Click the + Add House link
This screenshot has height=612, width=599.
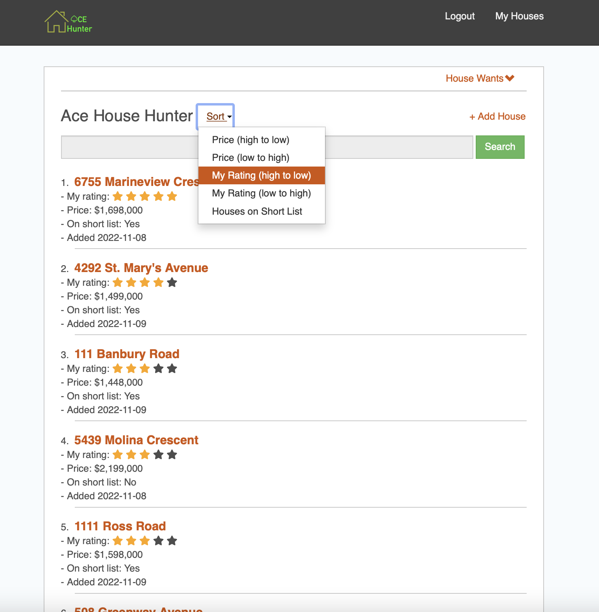497,116
